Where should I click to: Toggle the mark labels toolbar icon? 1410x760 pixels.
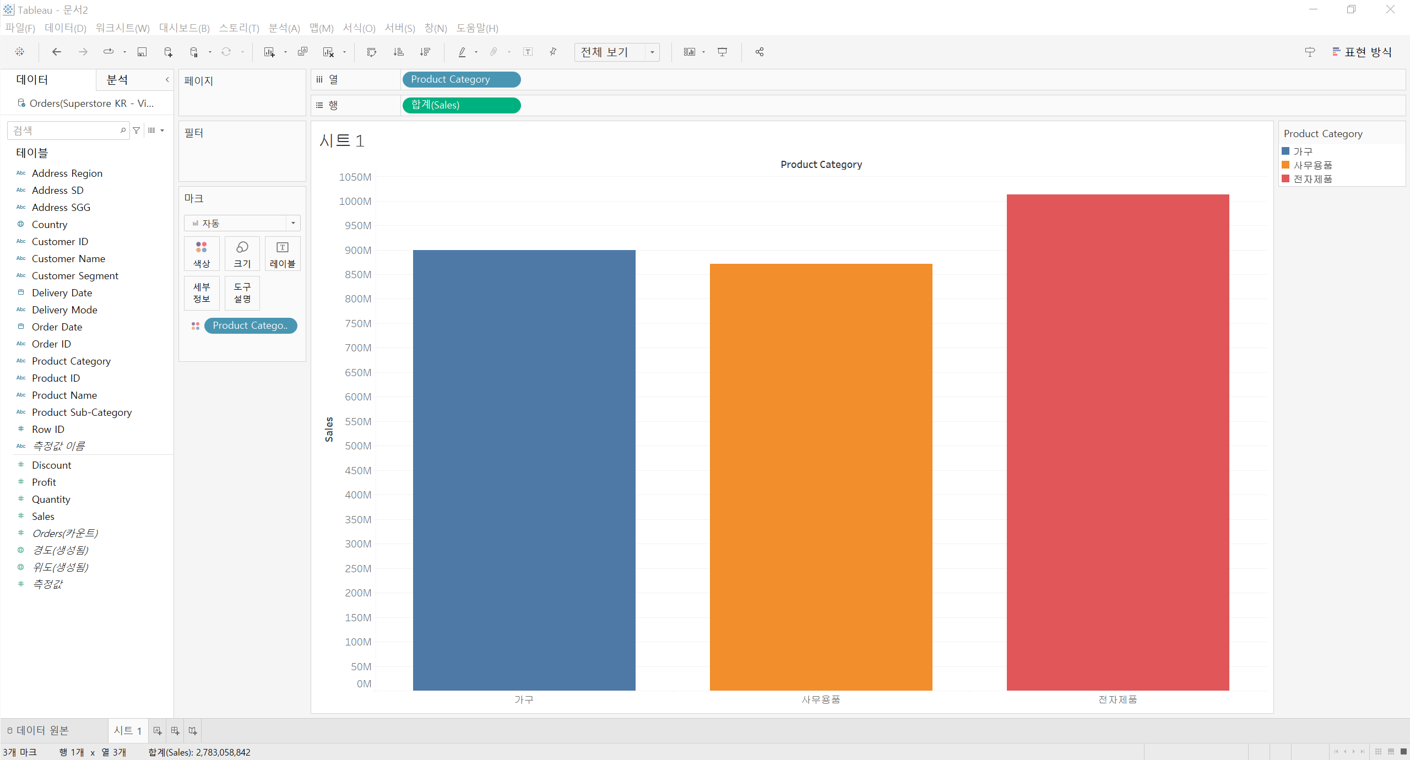pyautogui.click(x=528, y=52)
